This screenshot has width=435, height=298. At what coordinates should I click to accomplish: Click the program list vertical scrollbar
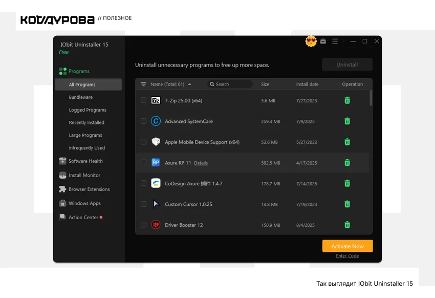coord(371,98)
